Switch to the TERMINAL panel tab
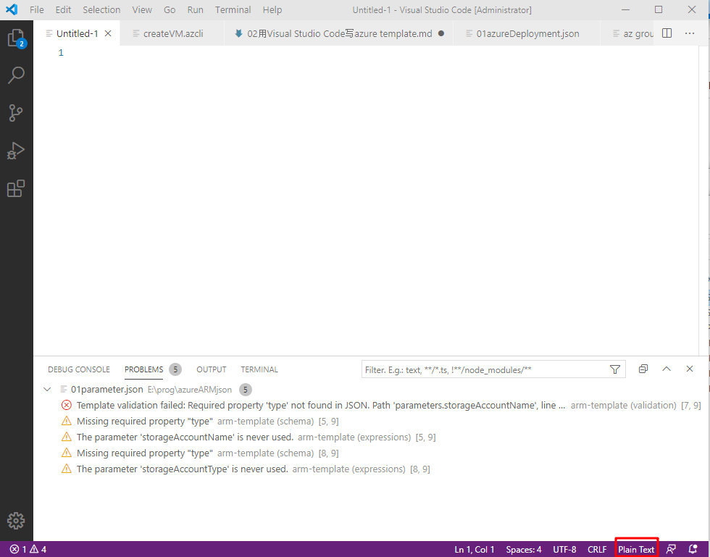 tap(259, 369)
